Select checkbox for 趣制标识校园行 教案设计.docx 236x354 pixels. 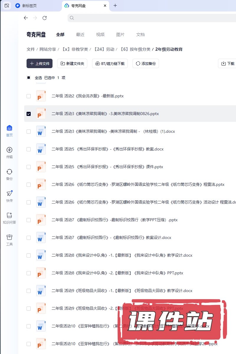tap(29, 238)
